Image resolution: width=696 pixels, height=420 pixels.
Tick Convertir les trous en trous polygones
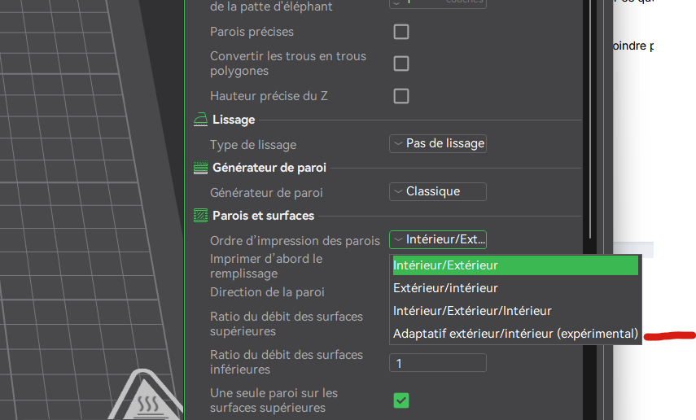(x=401, y=63)
